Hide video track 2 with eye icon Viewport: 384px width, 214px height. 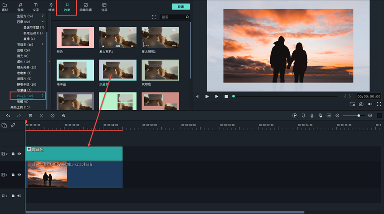19,154
